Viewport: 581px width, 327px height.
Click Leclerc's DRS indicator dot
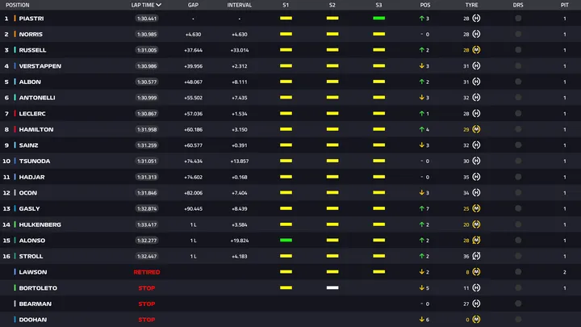(518, 114)
